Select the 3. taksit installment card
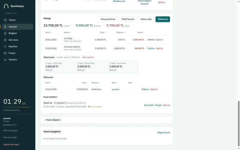The image size is (240, 150). [123, 67]
